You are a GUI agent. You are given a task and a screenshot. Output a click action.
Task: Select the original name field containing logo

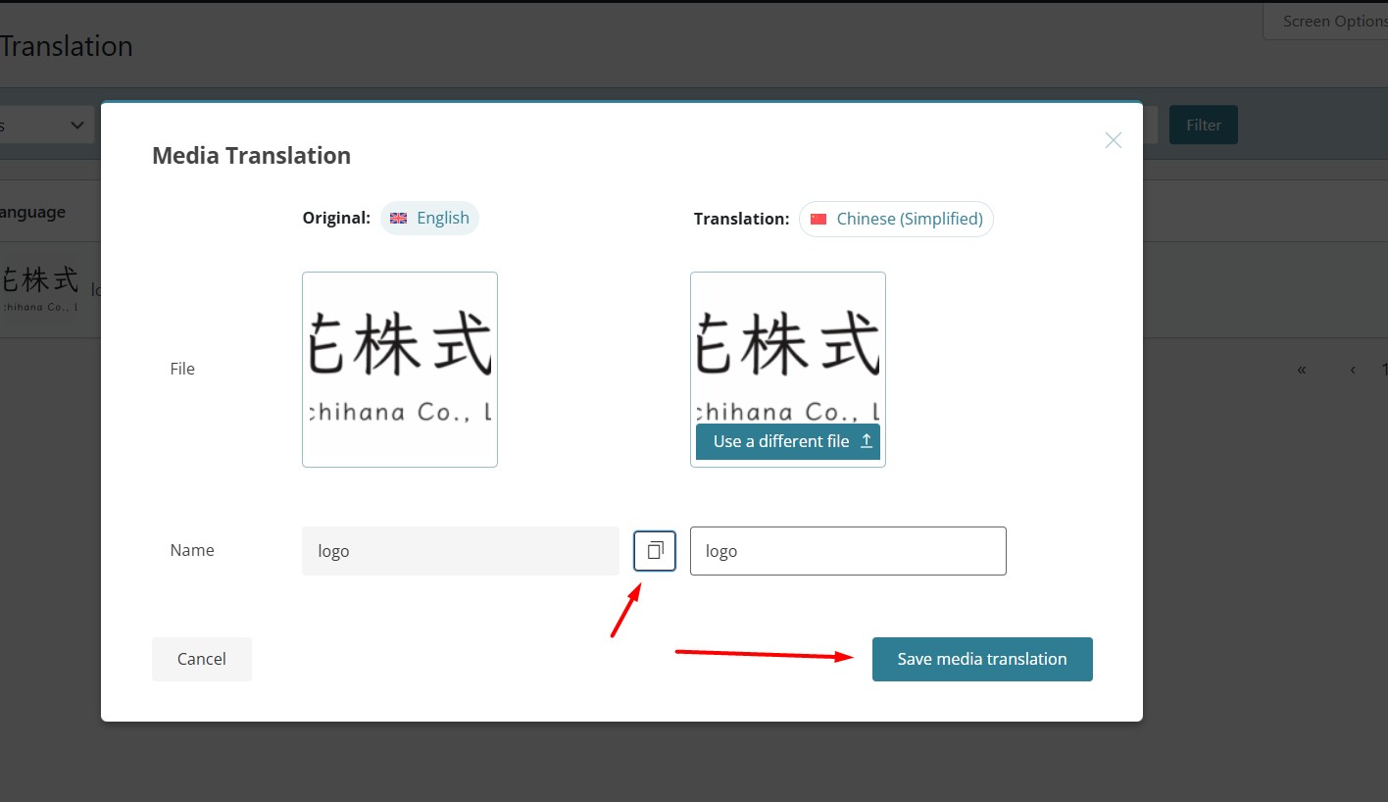point(461,551)
